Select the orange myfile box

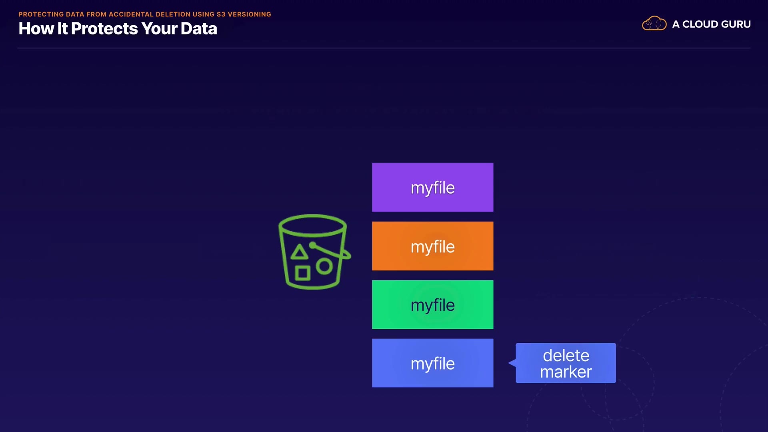[x=432, y=246]
